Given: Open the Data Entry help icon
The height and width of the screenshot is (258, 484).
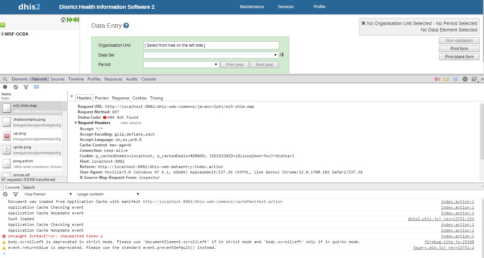Looking at the screenshot, I should (126, 26).
